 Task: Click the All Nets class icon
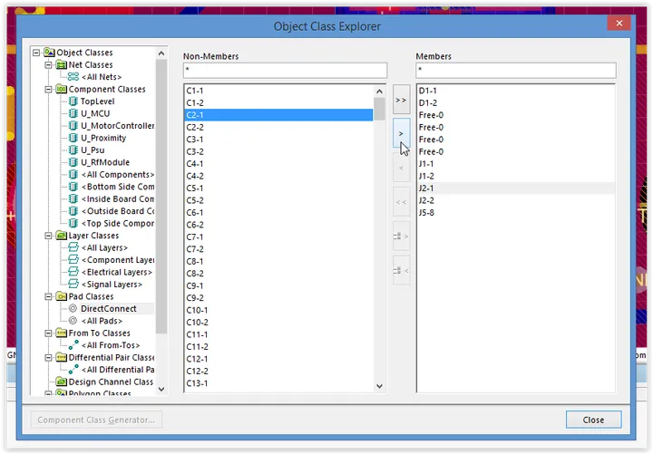pyautogui.click(x=73, y=77)
